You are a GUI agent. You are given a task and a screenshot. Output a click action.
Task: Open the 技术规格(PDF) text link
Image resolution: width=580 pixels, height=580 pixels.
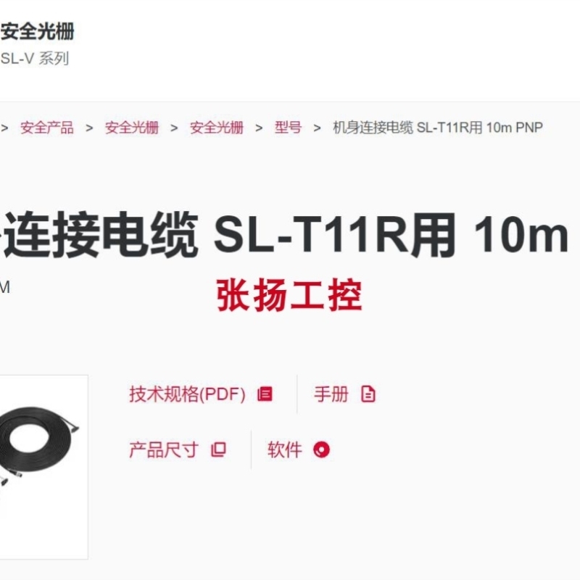187,394
